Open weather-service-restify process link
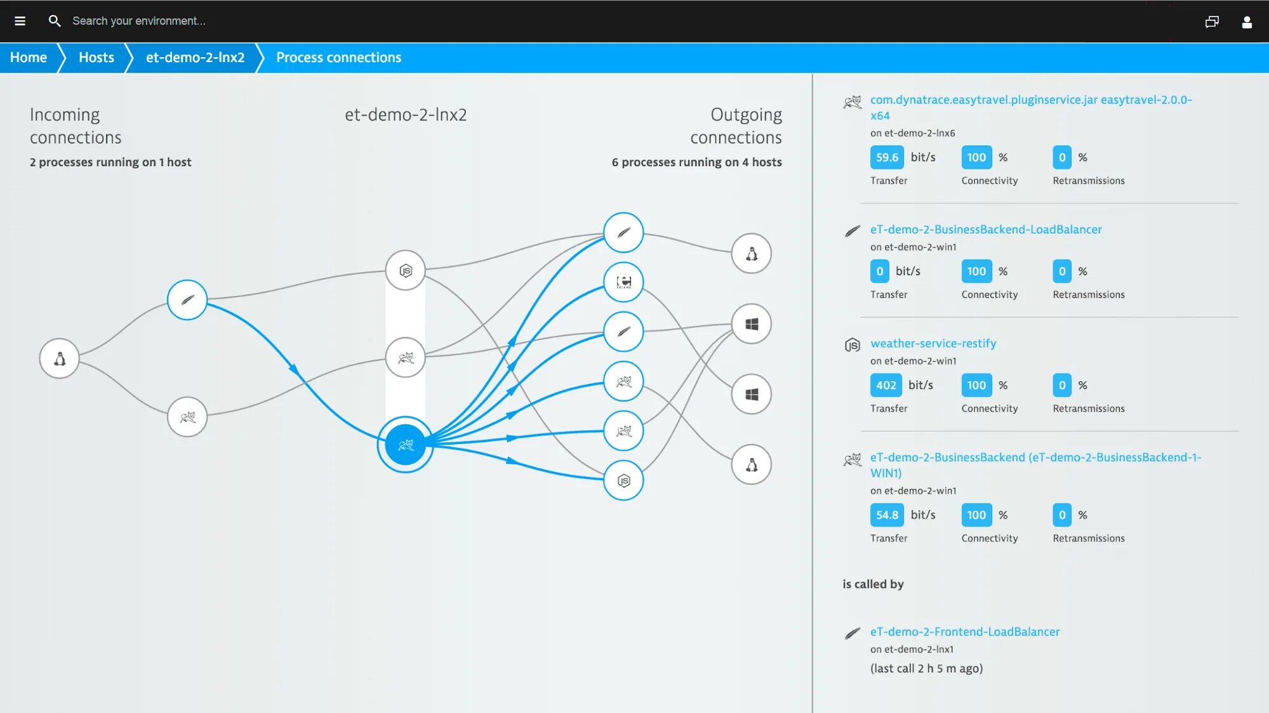 point(933,343)
